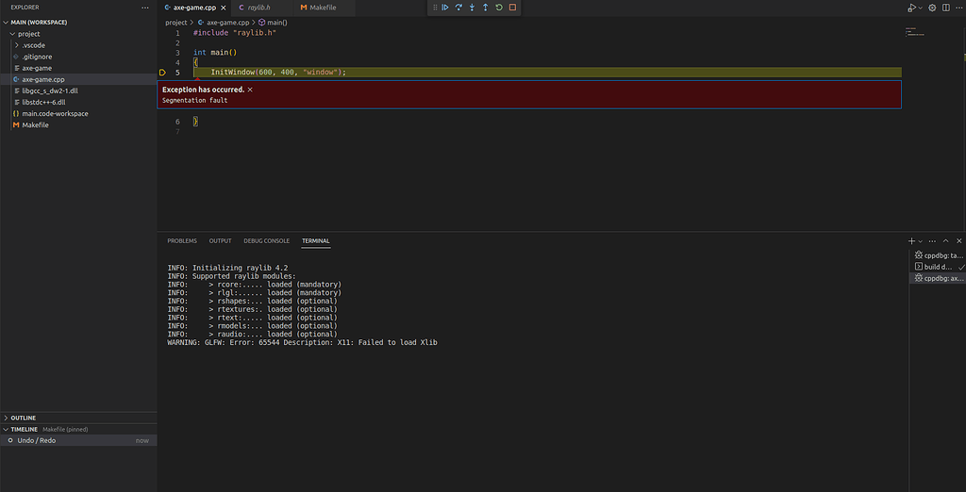This screenshot has width=966, height=492.
Task: Open the terminal panel ellipsis menu
Action: click(932, 240)
